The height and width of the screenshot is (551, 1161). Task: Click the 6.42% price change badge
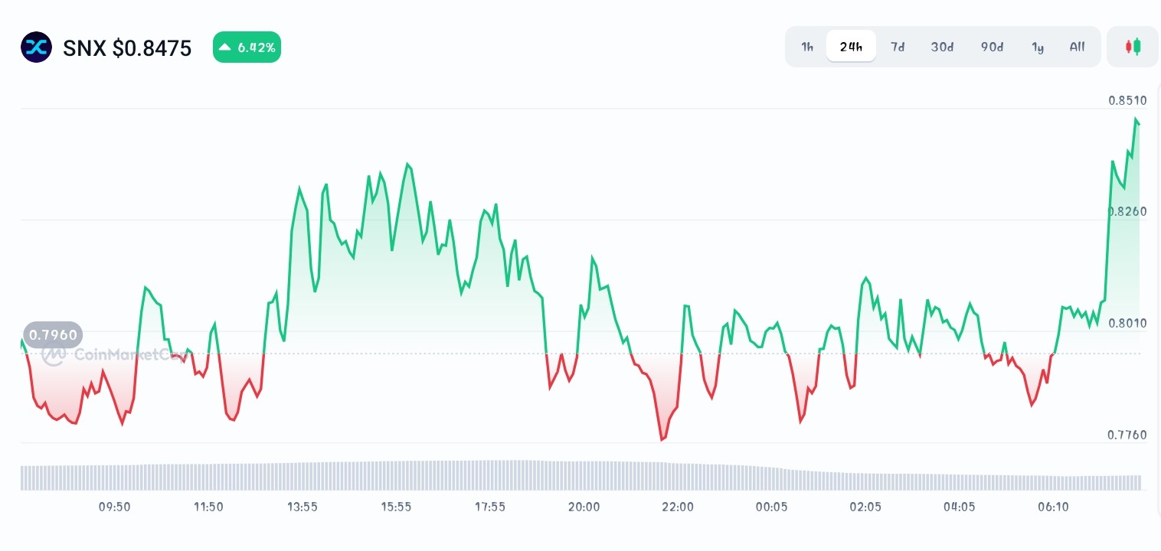pyautogui.click(x=247, y=47)
